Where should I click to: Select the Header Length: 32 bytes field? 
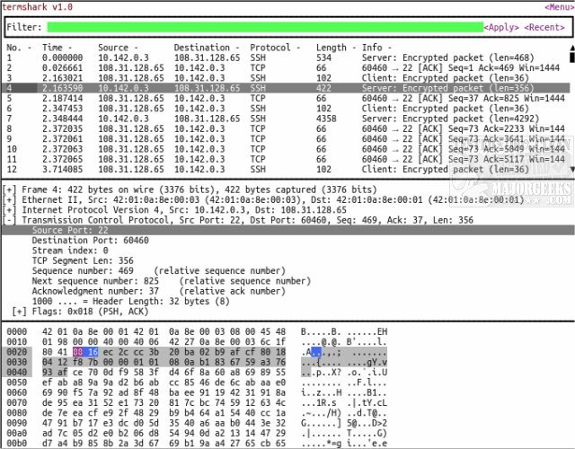pos(130,302)
